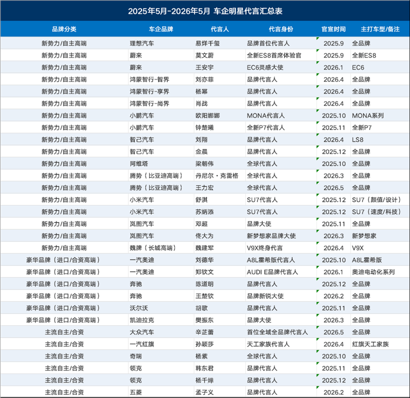Select the cell 郑钦文
This screenshot has width=410, height=398.
click(204, 272)
